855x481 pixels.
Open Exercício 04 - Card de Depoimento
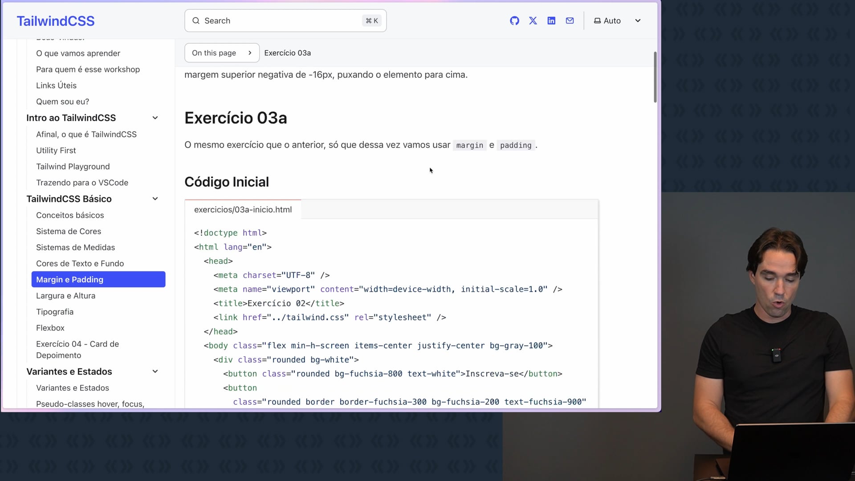coord(77,350)
